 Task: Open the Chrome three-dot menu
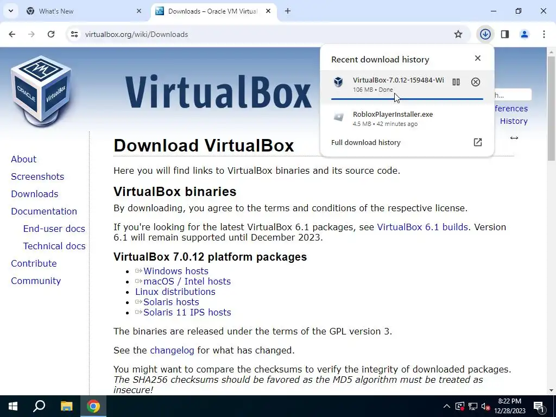(x=544, y=34)
